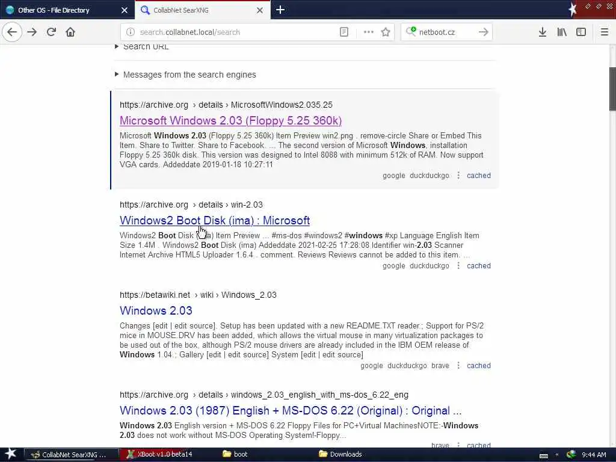Open Microsoft Windows 2.03 (Floppy 5.25 360k) result
This screenshot has width=616, height=462.
(230, 120)
